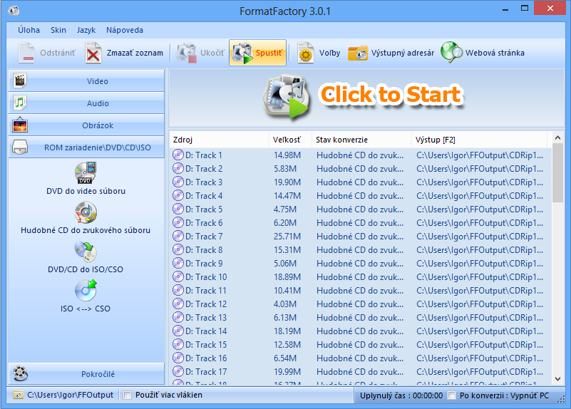This screenshot has height=409, width=571.
Task: Open the Nápoveda menu
Action: pos(125,30)
